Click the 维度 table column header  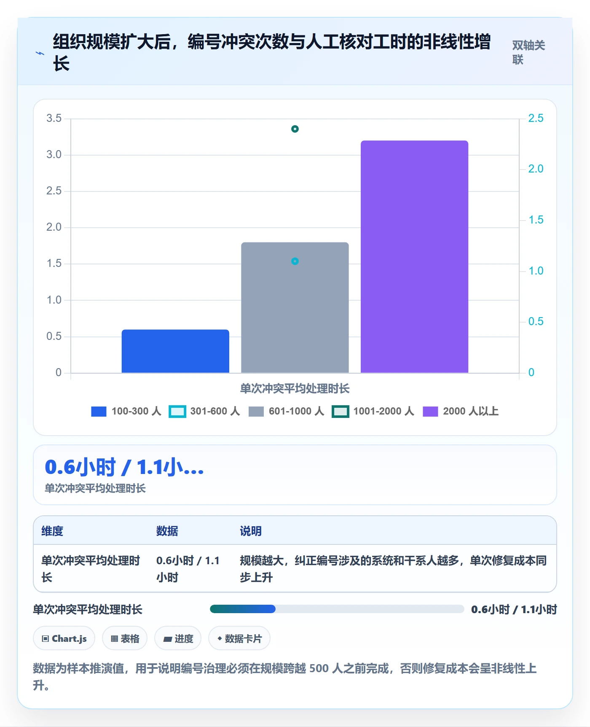(x=52, y=531)
